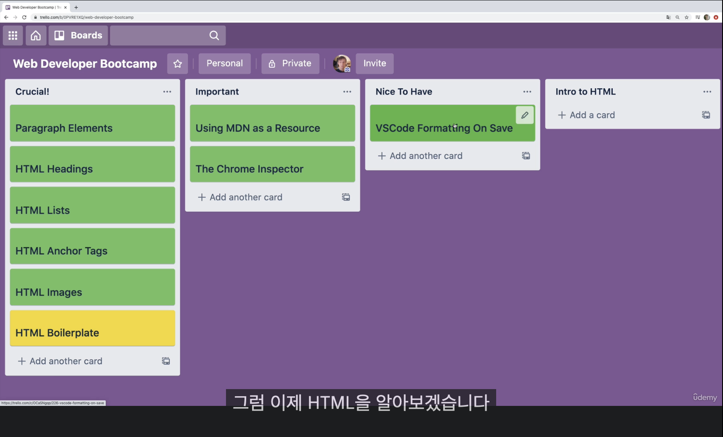Open the HTML Anchor Tags card
The image size is (723, 437).
pos(93,246)
